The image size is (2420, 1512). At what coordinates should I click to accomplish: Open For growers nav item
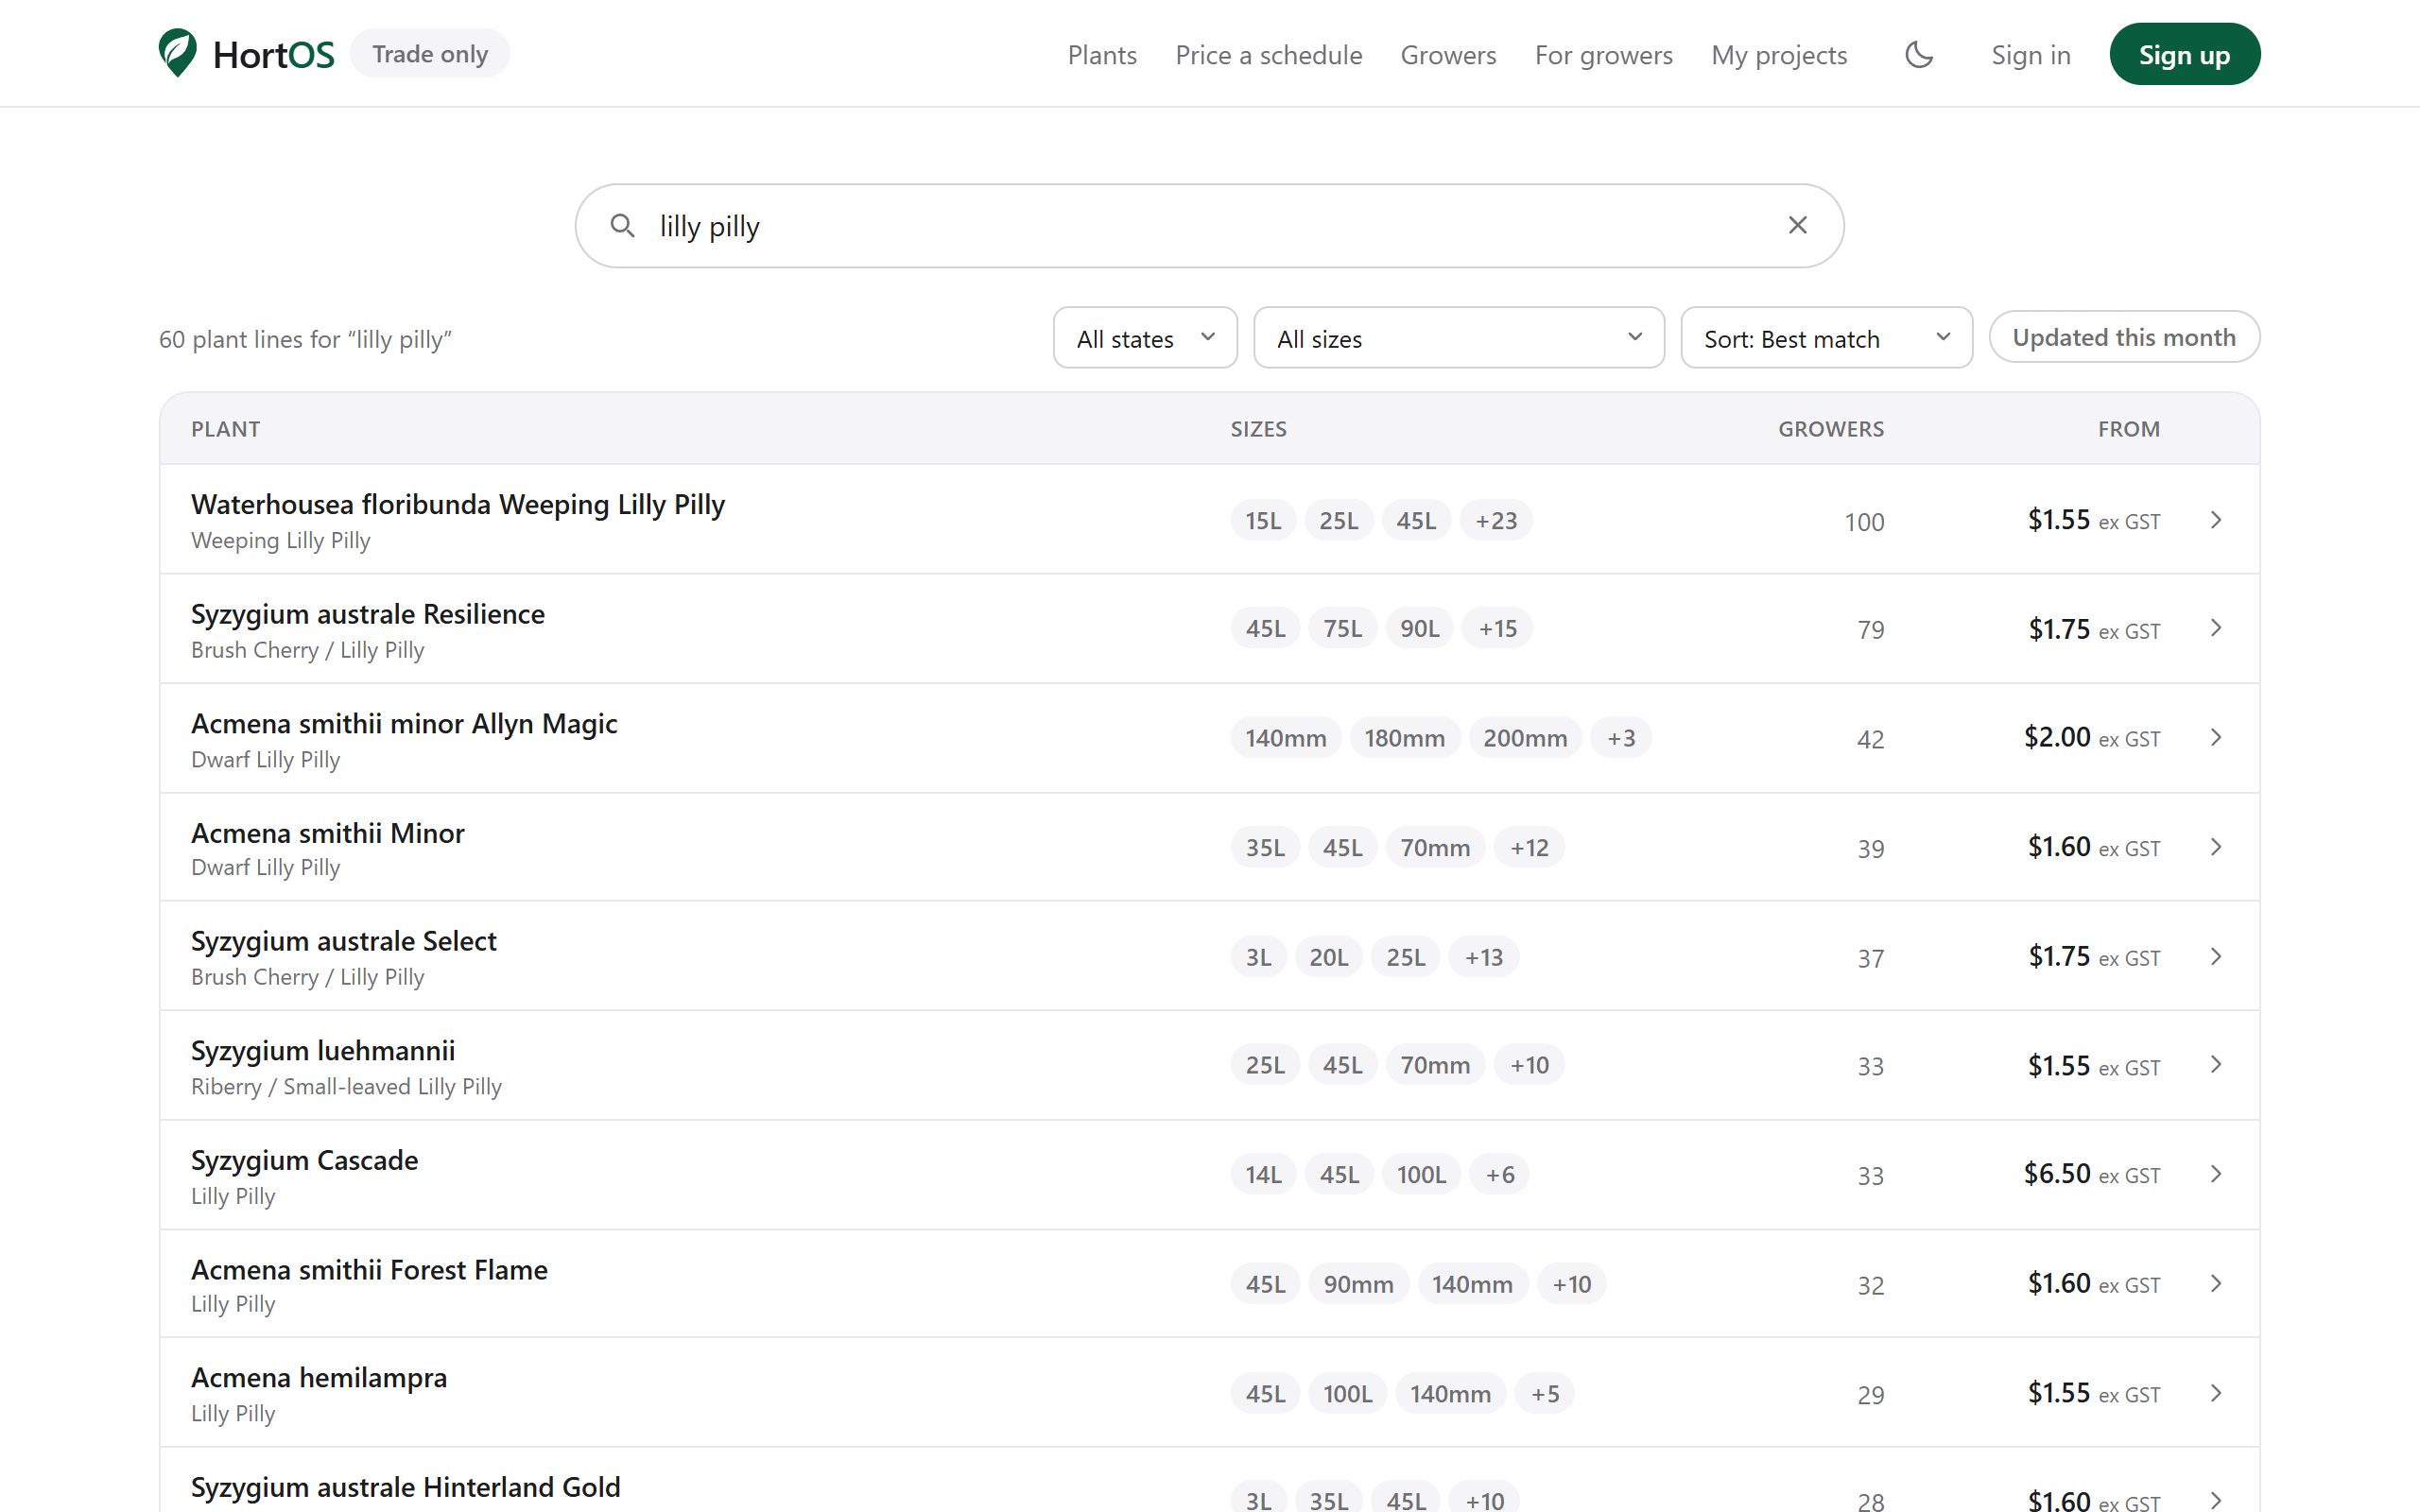[x=1603, y=55]
